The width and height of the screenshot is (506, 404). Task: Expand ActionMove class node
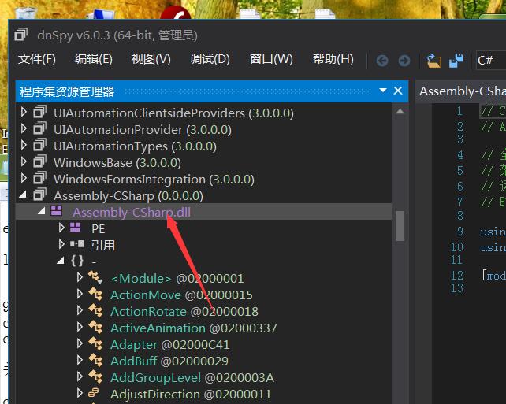80,294
